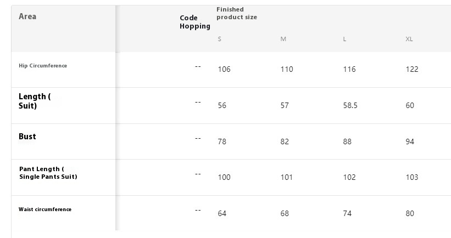Click the waist value 74 cell
Image resolution: width=451 pixels, height=238 pixels.
tap(347, 213)
